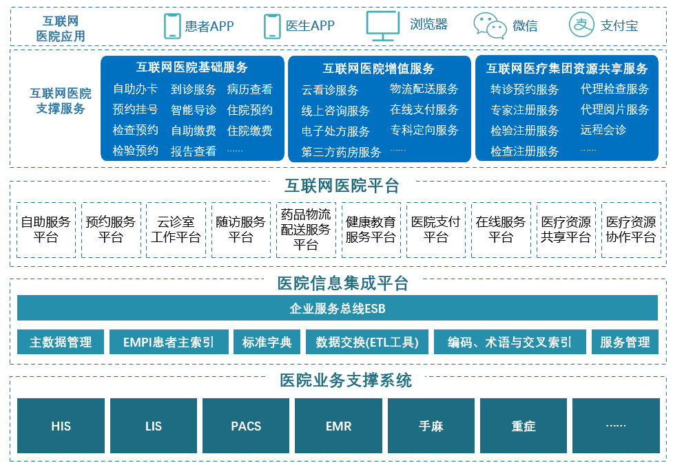Select 云看诊服务 item
Viewport: 673px width, 467px height.
pyautogui.click(x=330, y=90)
